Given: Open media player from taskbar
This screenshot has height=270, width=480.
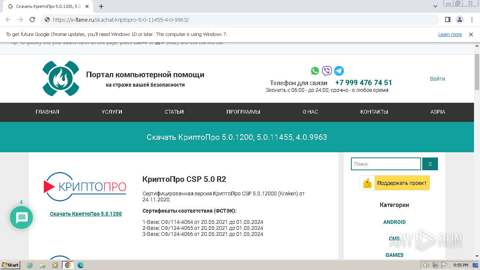Looking at the screenshot, I should (x=55, y=265).
